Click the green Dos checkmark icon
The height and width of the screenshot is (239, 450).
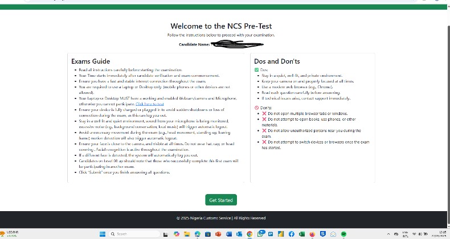pyautogui.click(x=256, y=69)
